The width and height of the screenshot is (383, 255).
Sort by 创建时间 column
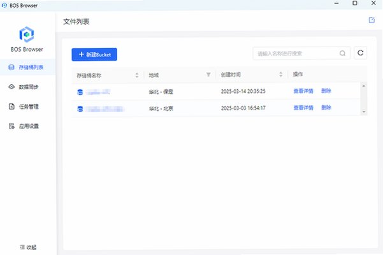coord(280,75)
